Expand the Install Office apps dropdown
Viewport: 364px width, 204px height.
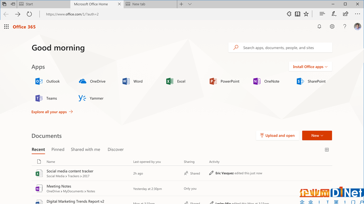click(x=310, y=67)
